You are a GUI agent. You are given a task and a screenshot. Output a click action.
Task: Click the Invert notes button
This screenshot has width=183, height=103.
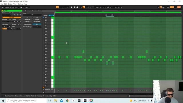point(37,19)
